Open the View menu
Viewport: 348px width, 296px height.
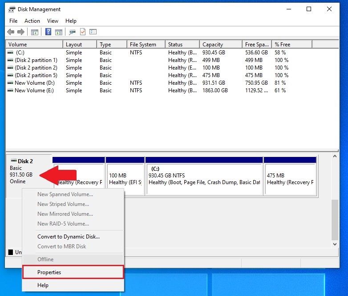(53, 21)
